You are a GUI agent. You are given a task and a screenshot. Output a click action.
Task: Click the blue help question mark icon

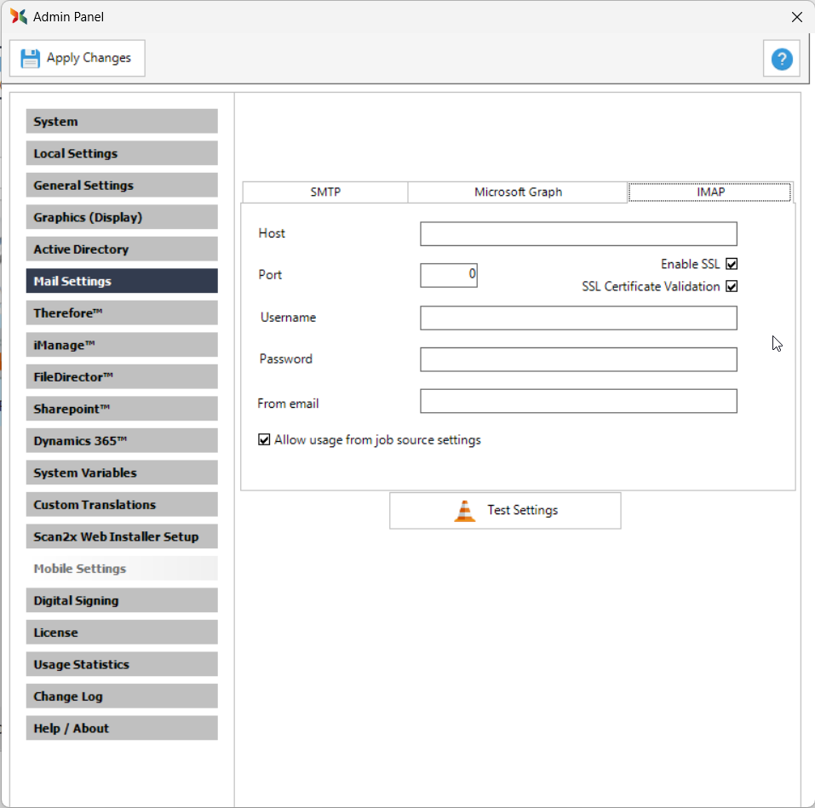click(781, 59)
